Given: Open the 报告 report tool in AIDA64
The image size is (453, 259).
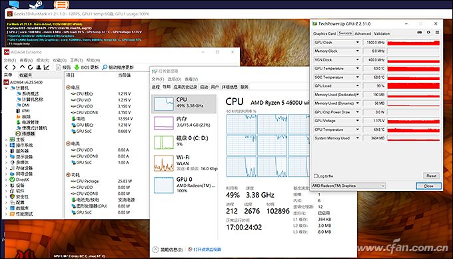Looking at the screenshot, I should coord(63,67).
